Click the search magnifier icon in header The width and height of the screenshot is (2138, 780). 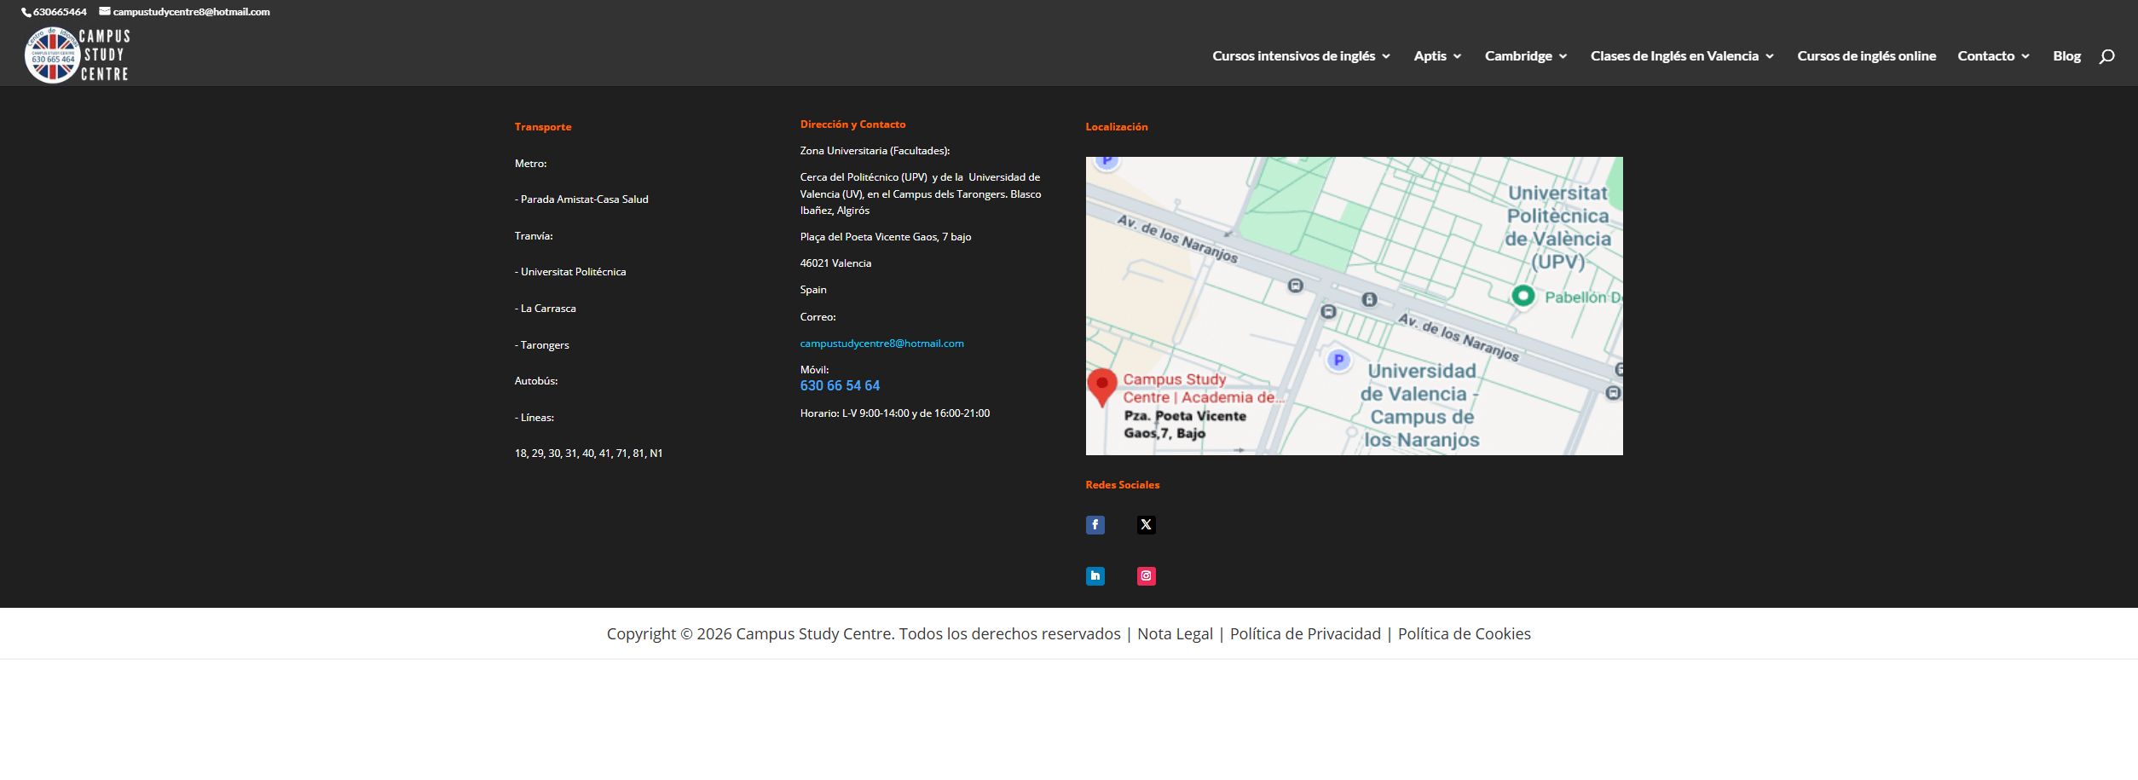2106,56
